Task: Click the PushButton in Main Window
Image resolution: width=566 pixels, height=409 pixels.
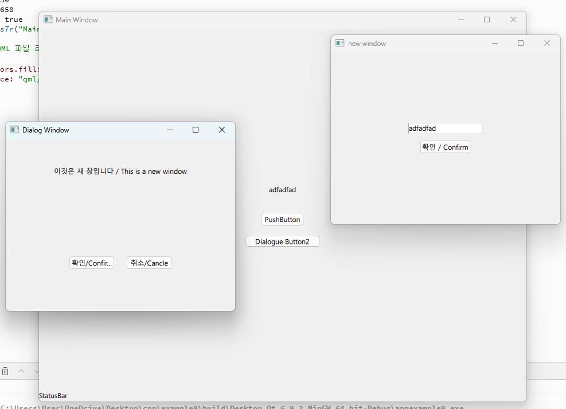Action: 282,220
